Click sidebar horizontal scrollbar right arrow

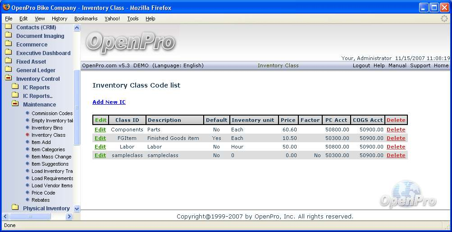69,217
